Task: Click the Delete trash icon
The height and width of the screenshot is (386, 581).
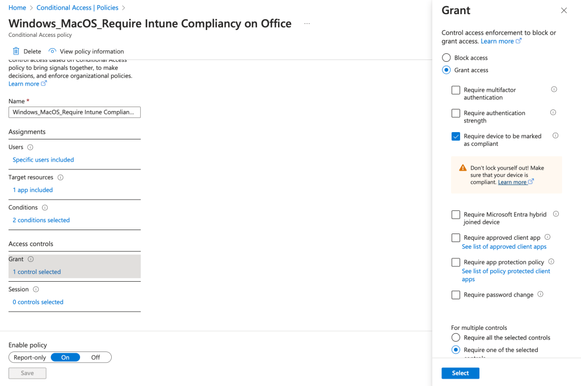Action: (x=16, y=51)
